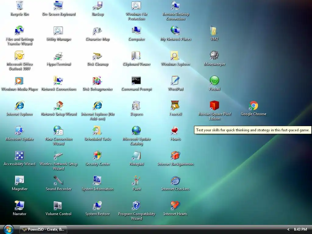Image resolution: width=312 pixels, height=234 pixels.
Task: Select the Notepad shortcut
Action: pos(136,155)
